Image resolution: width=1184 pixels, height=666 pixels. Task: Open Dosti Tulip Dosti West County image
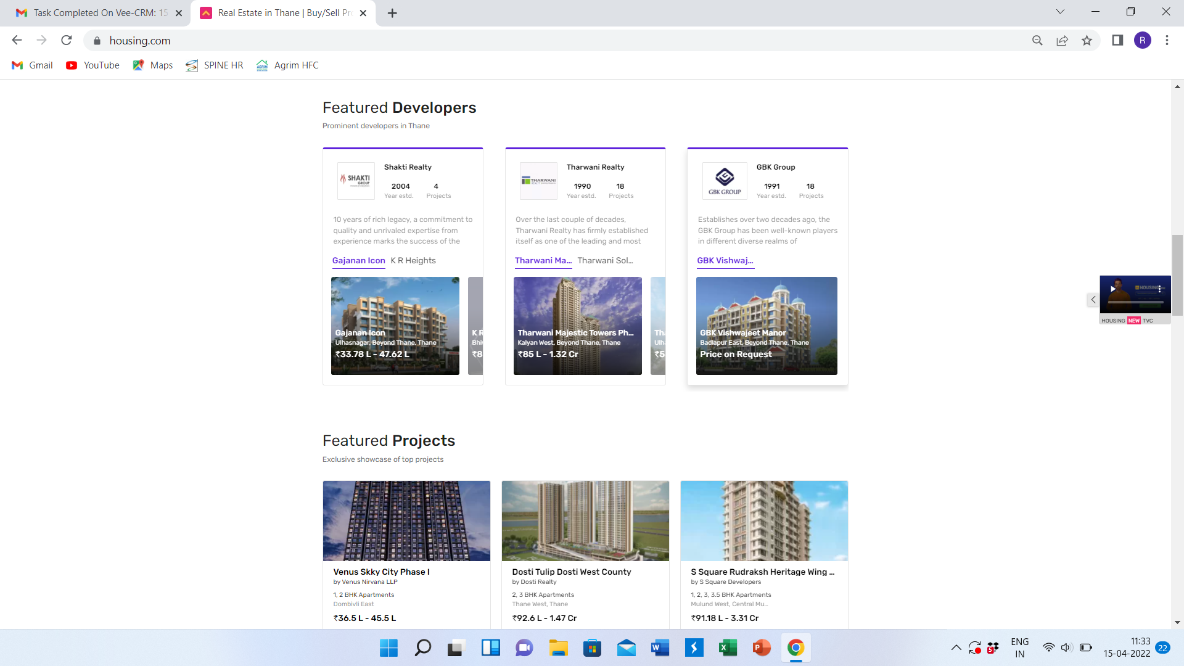click(585, 521)
